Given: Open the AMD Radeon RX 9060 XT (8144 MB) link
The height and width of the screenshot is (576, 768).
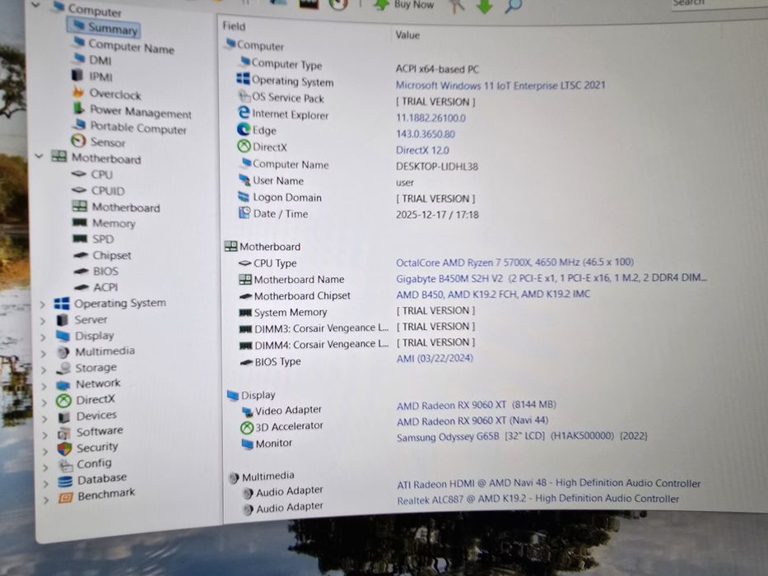Looking at the screenshot, I should point(477,405).
